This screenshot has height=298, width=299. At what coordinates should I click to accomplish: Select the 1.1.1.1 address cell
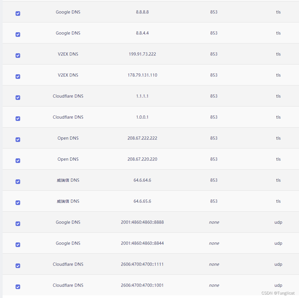click(142, 96)
